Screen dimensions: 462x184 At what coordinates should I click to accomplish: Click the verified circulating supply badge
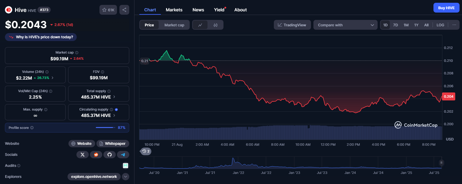pyautogui.click(x=116, y=110)
